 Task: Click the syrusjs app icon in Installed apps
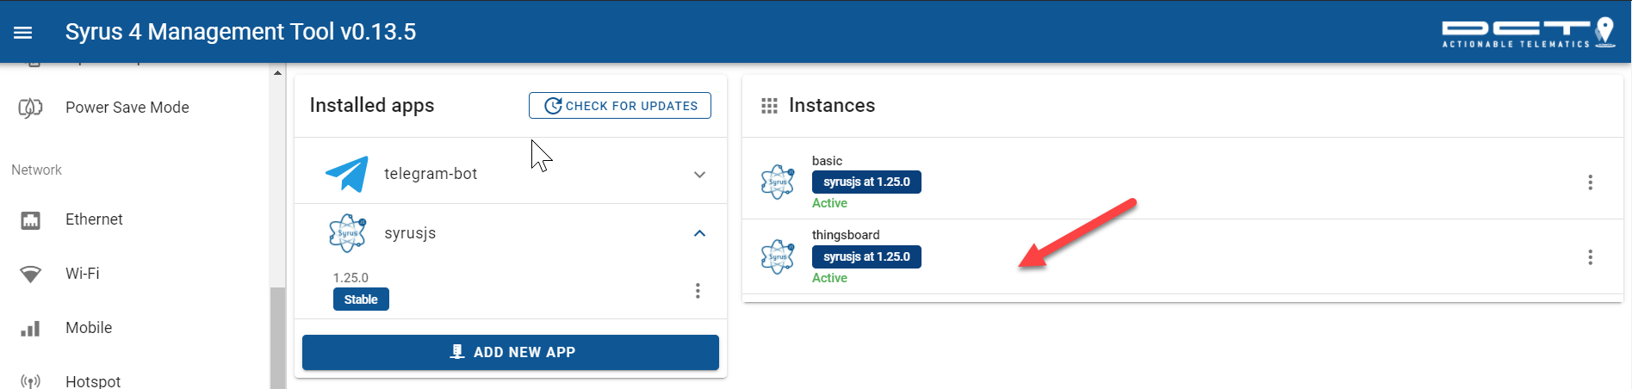click(347, 233)
